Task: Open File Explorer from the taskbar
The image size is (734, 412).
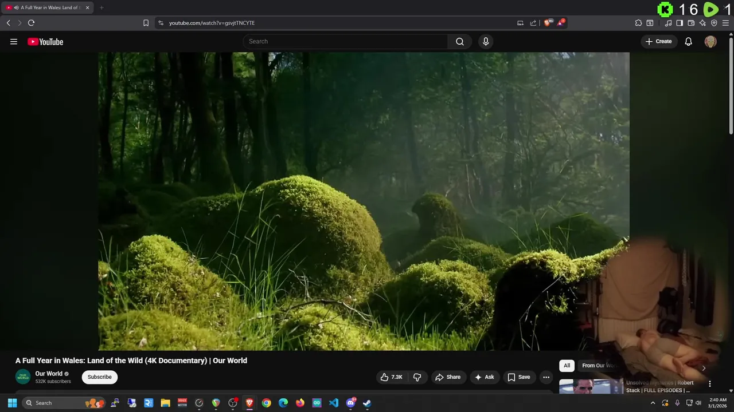Action: (x=165, y=403)
